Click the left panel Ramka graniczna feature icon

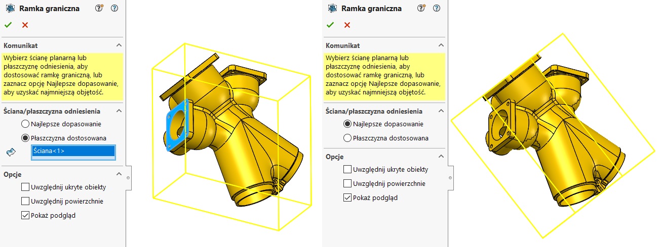[x=10, y=8]
